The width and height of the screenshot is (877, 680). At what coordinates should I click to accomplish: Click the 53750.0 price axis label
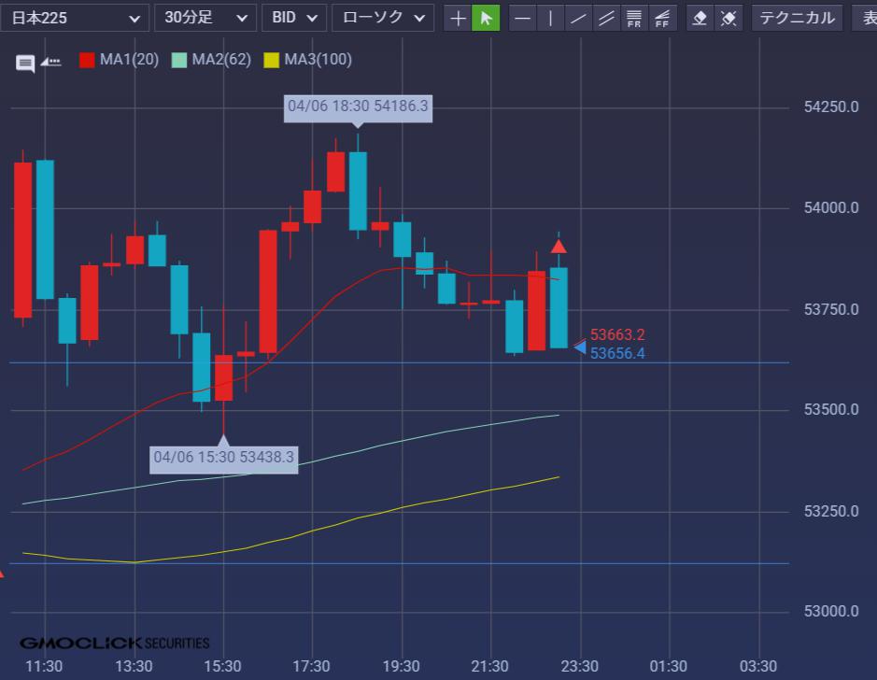coord(831,310)
